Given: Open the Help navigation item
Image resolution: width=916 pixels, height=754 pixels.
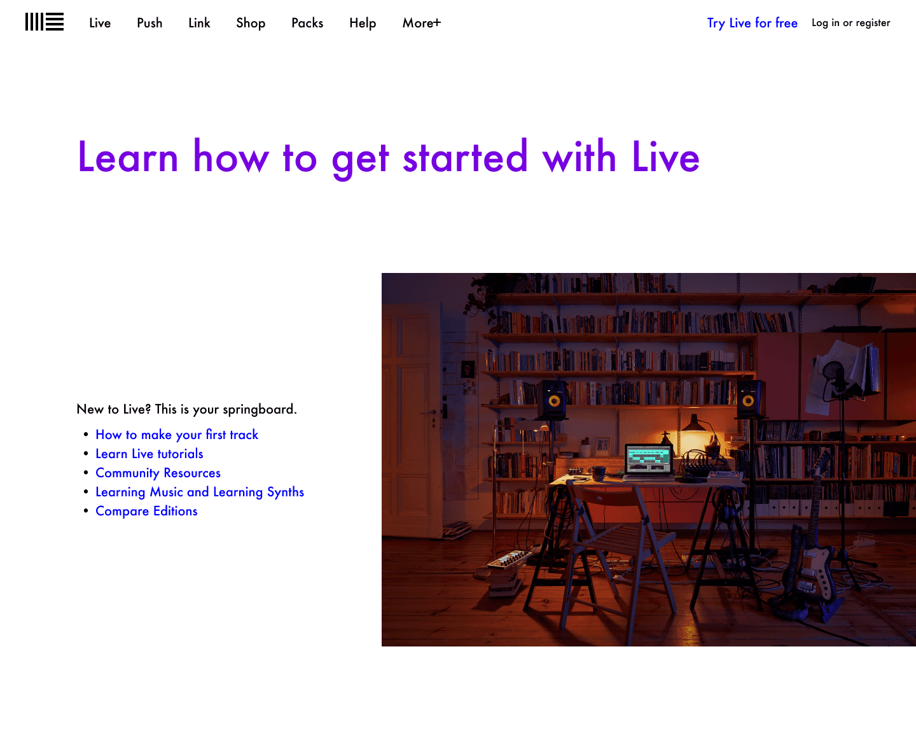Looking at the screenshot, I should coord(363,23).
